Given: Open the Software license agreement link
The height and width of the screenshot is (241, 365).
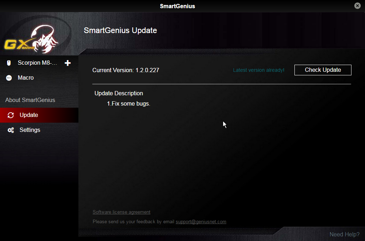Looking at the screenshot, I should point(122,212).
